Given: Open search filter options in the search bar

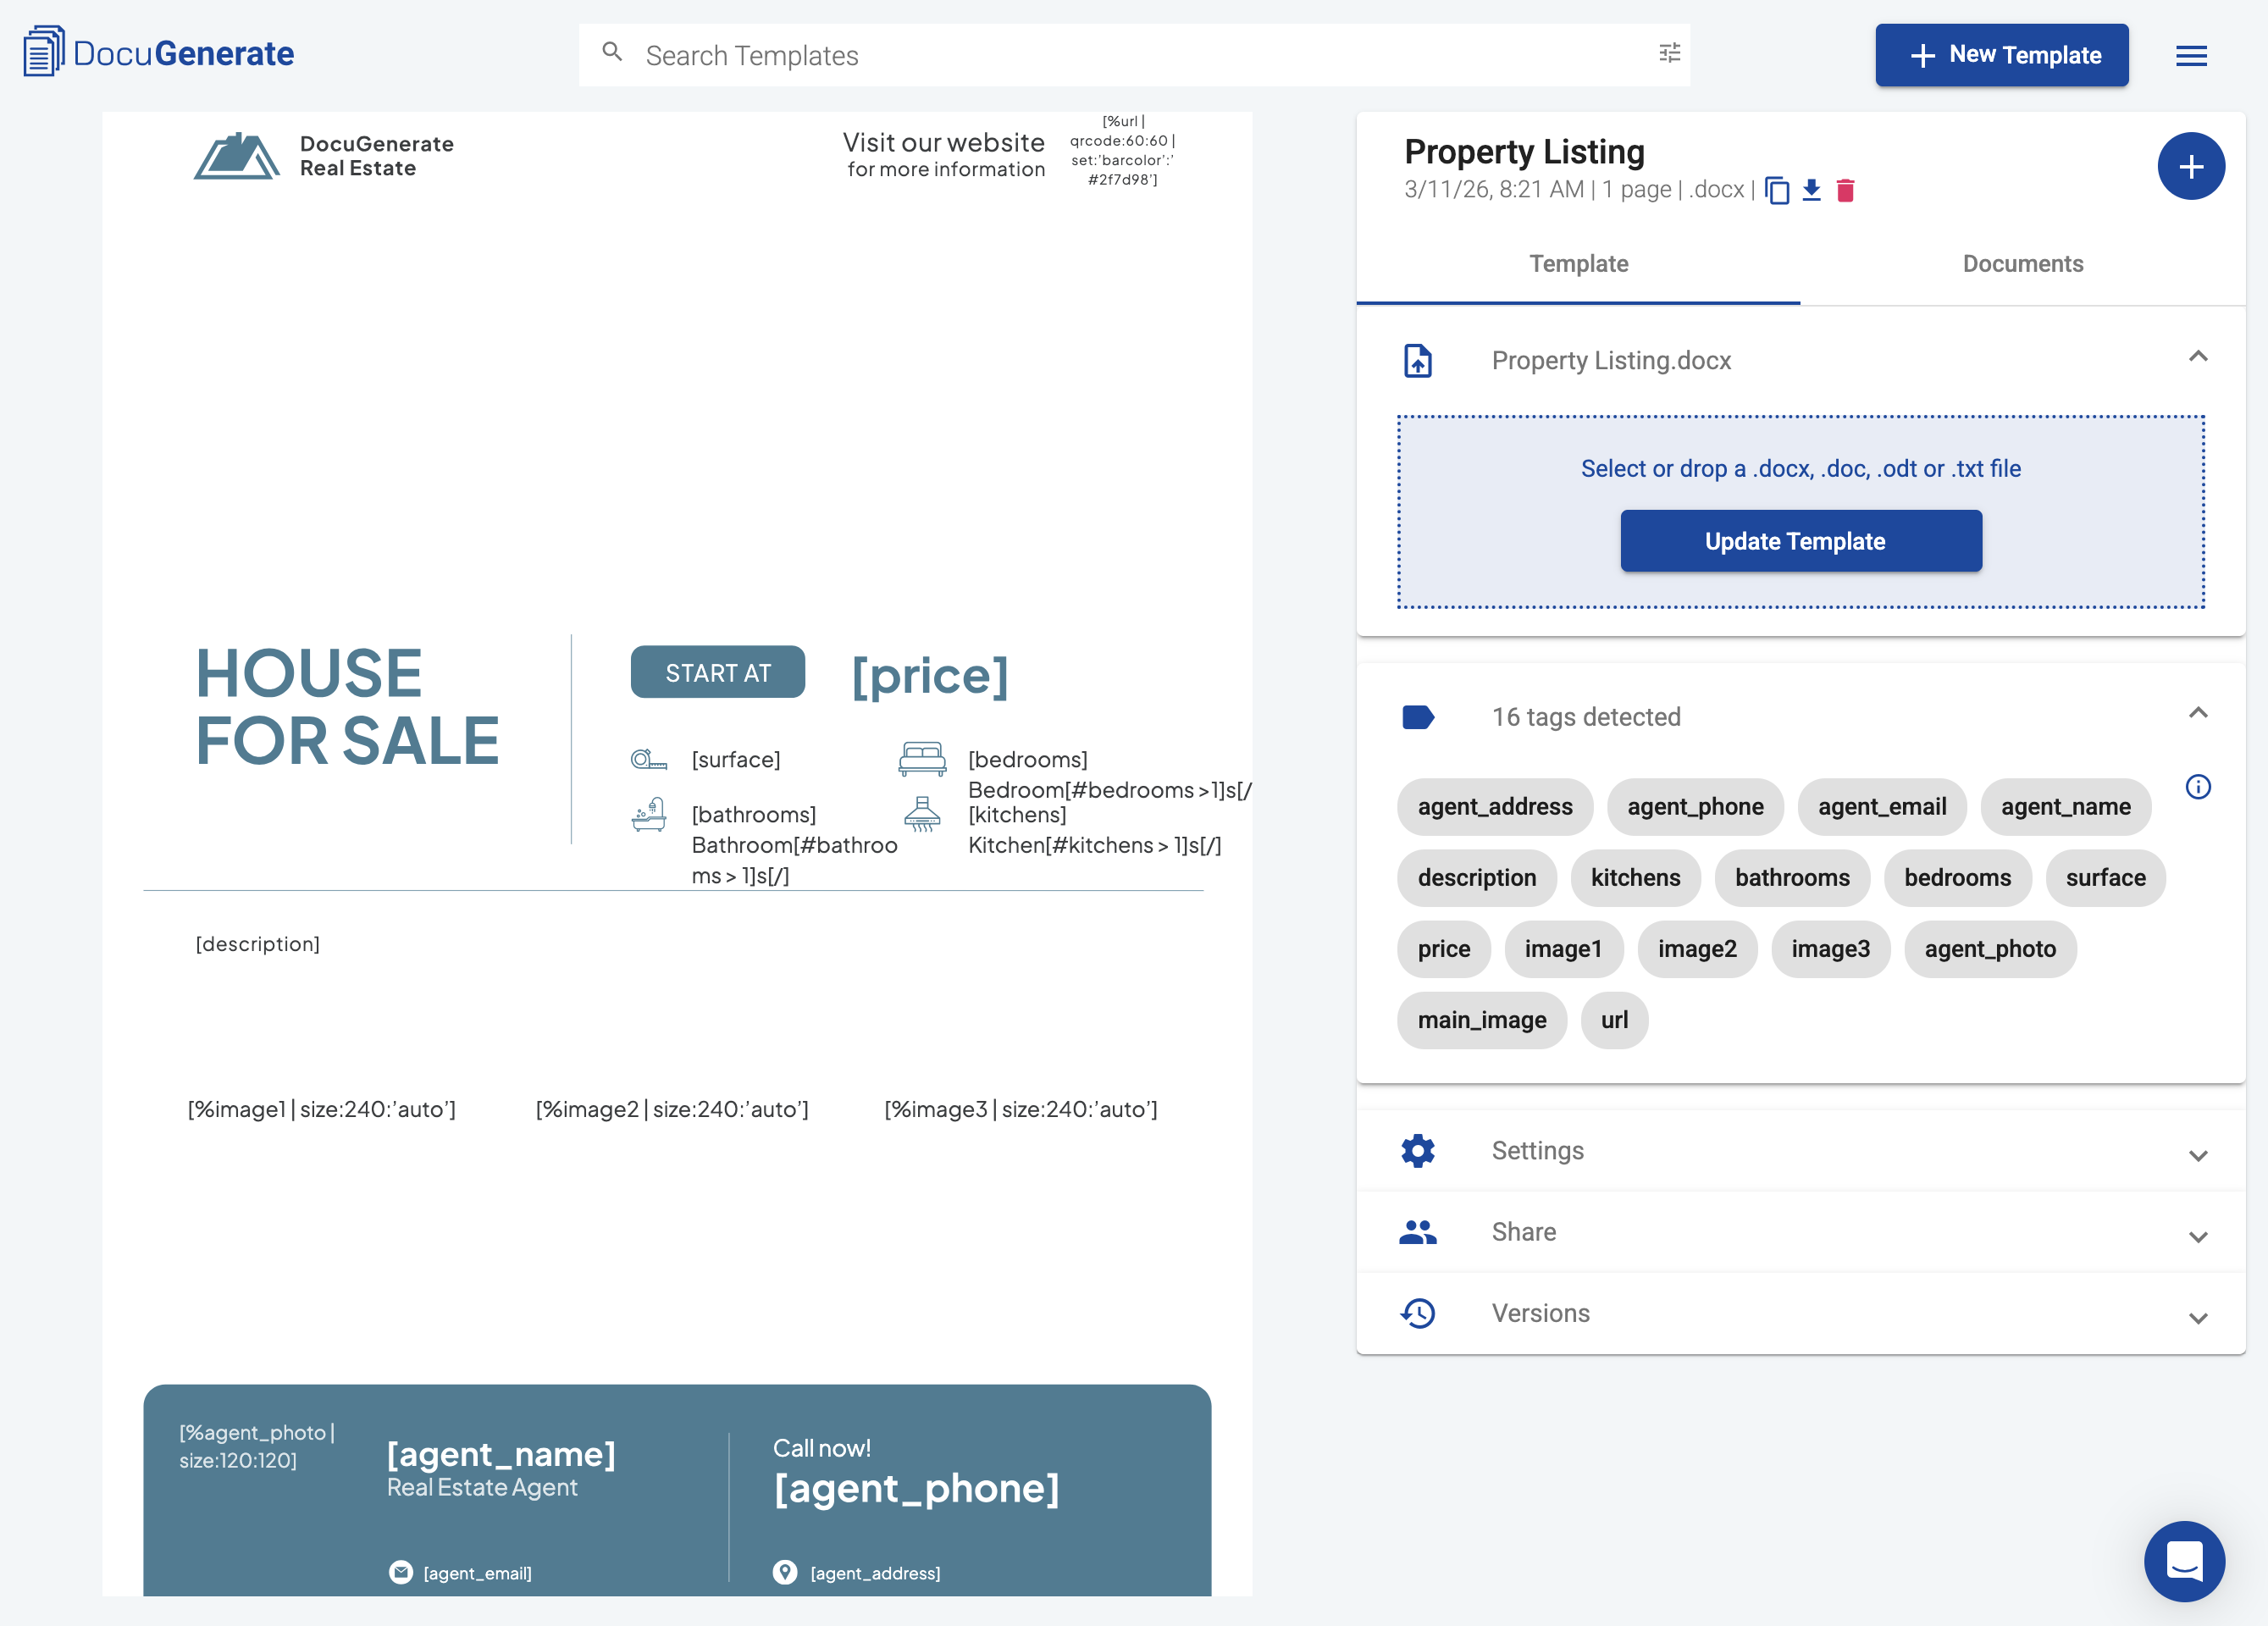Looking at the screenshot, I should (x=1668, y=54).
